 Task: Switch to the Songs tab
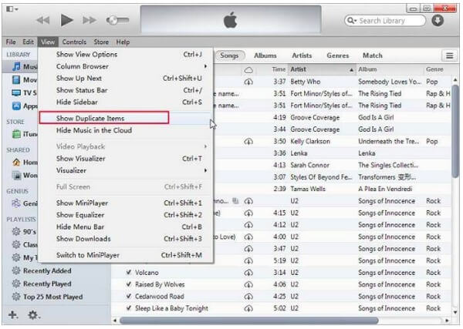coord(229,55)
